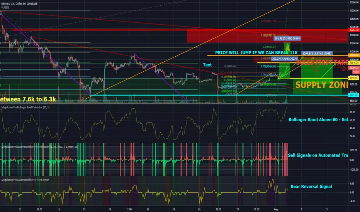
Task: Click the 'Vol (20)' indicator label
Action: [x=5, y=8]
